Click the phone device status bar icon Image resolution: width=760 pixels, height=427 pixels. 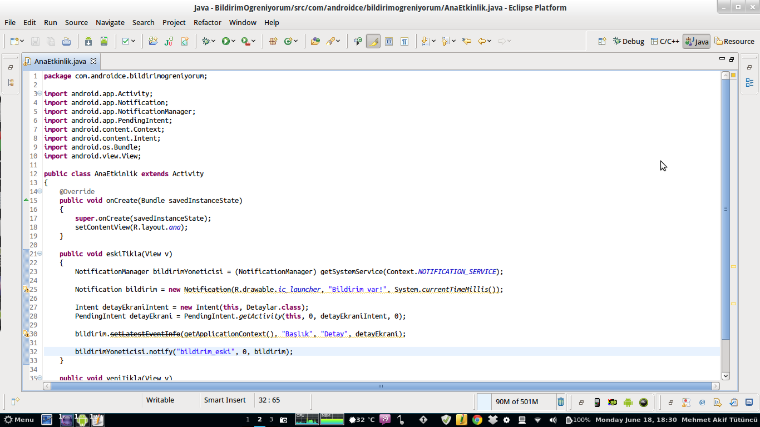coord(597,402)
